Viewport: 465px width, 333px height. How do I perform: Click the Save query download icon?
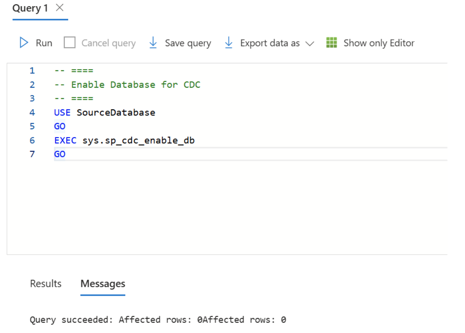[x=153, y=43]
